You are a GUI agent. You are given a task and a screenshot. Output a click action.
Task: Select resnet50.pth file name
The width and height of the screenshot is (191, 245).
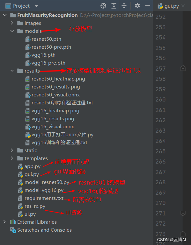tap(46, 39)
